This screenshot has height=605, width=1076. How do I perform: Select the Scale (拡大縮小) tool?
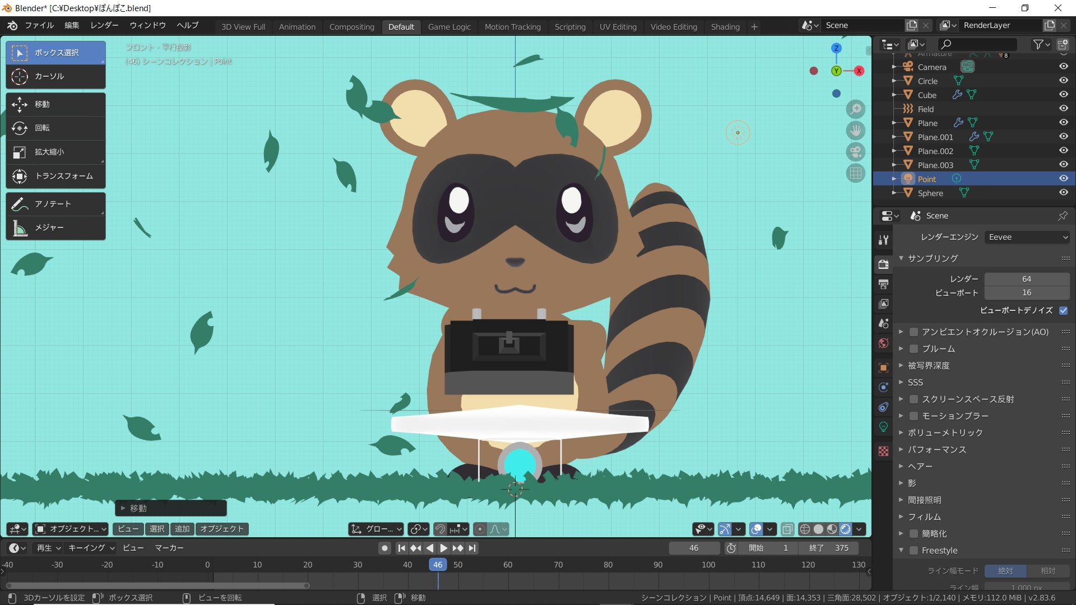(55, 152)
